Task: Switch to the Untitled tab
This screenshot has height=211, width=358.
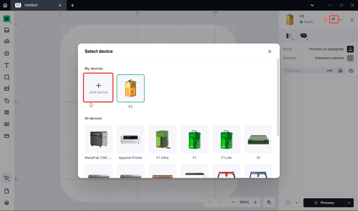Action: pyautogui.click(x=31, y=5)
